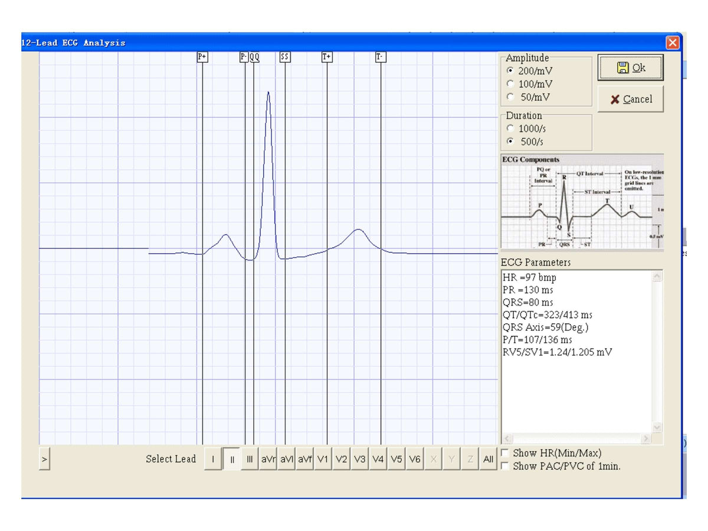Click the P+ marker label
Viewport: 708px width, 531px height.
(x=202, y=57)
